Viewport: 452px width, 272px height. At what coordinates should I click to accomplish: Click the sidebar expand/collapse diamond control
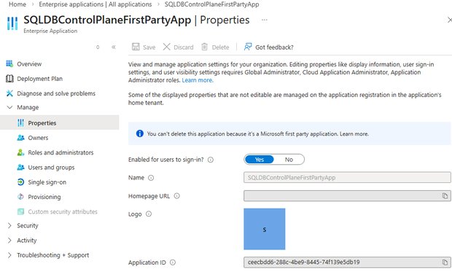point(98,47)
